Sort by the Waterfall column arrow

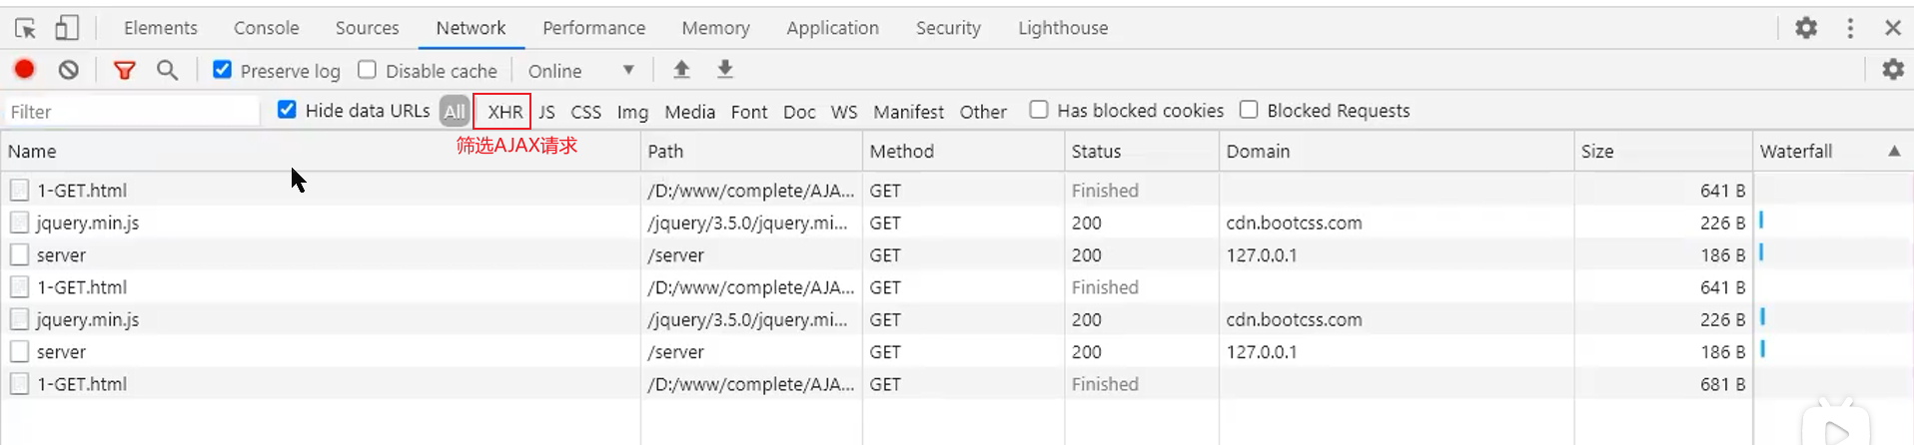coord(1893,151)
